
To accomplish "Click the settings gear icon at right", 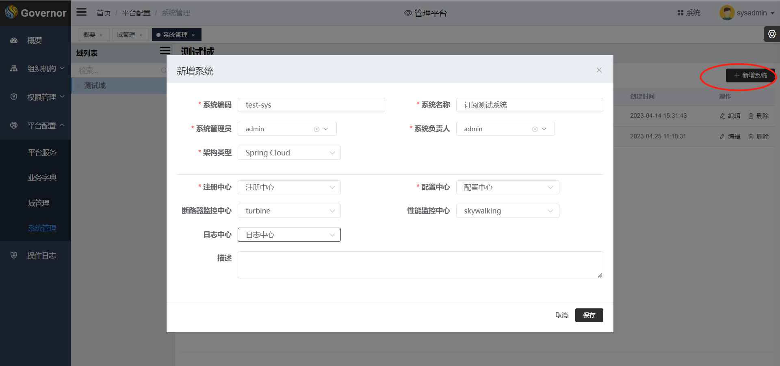I will point(771,34).
